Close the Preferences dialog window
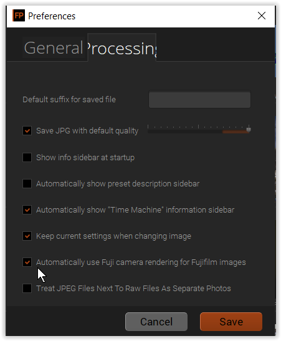Screen dimensions: 281x341 click(x=262, y=16)
